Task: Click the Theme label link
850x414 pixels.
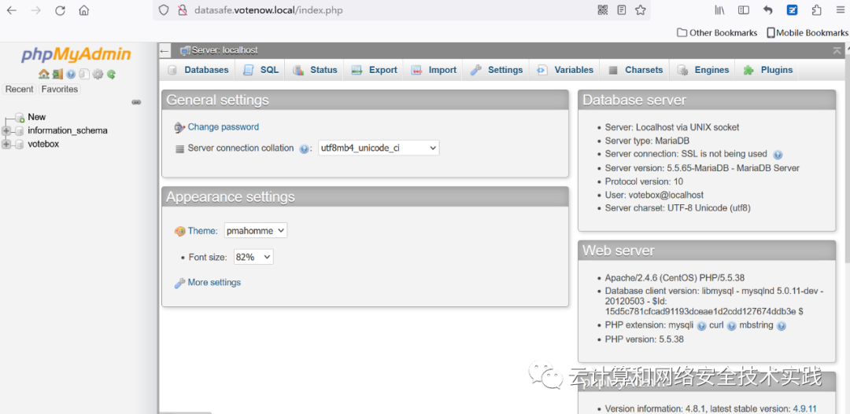Action: (201, 230)
